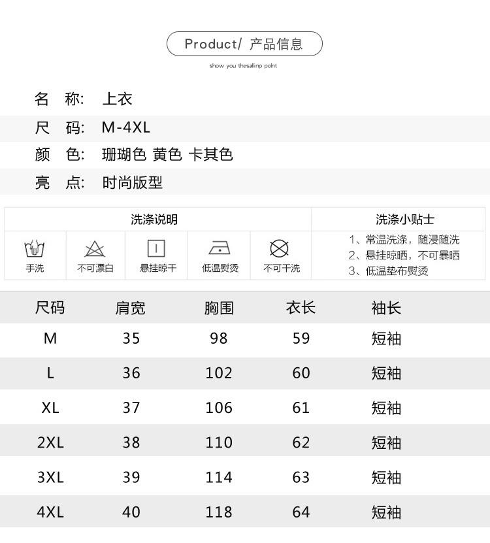The image size is (490, 543).
Task: Click the 珊瑚色 黄色 卡其色 color text
Action: [167, 155]
